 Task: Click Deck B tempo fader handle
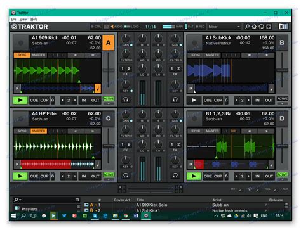283,70
